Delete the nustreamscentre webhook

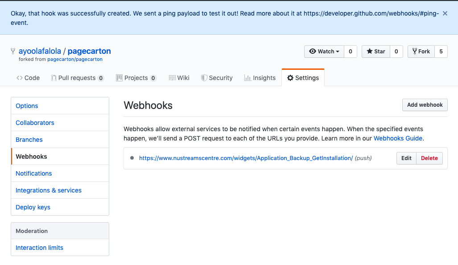coord(429,158)
